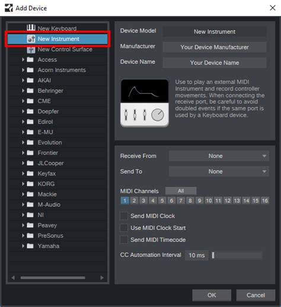Toggle MIDI channel 12

[228, 200]
